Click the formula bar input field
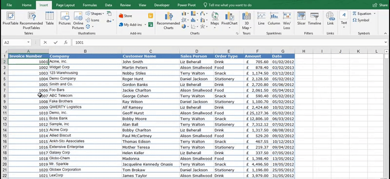This screenshot has height=179, width=390. pos(229,42)
